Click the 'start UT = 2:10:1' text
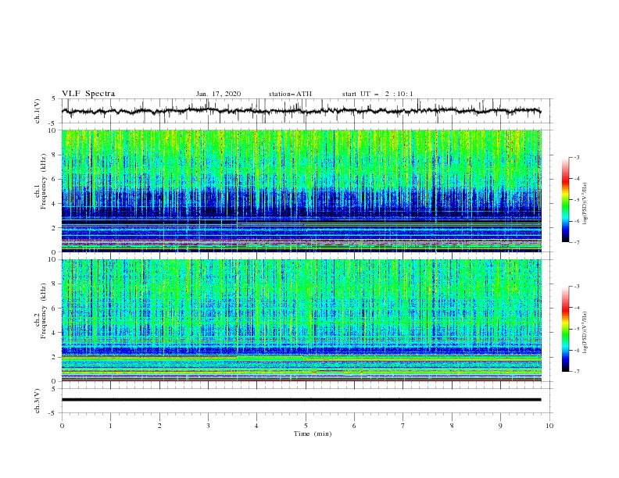This screenshot has height=478, width=619. pyautogui.click(x=377, y=94)
